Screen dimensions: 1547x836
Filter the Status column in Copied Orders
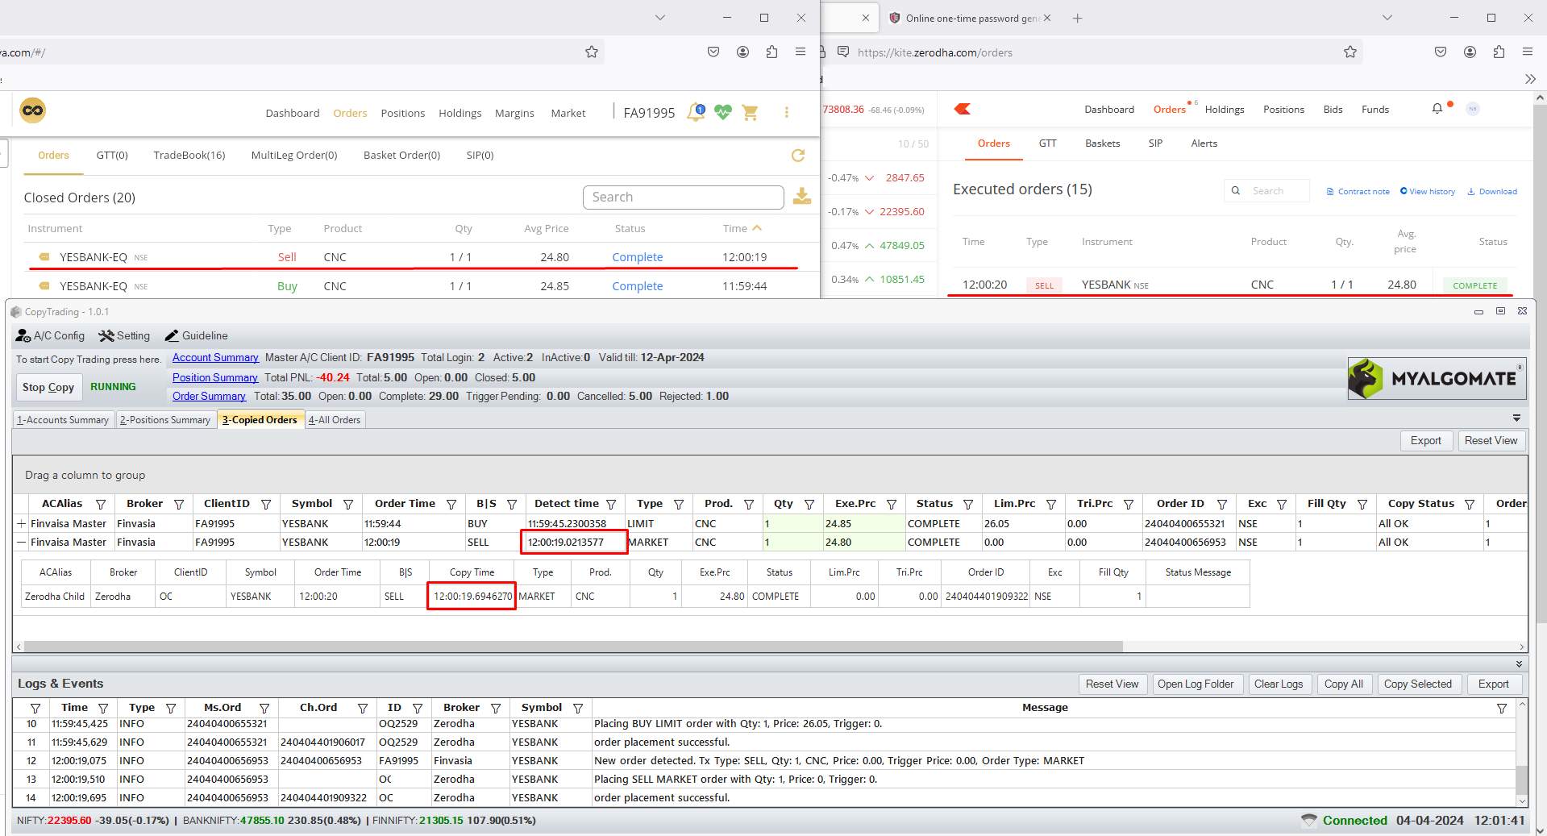(x=968, y=504)
